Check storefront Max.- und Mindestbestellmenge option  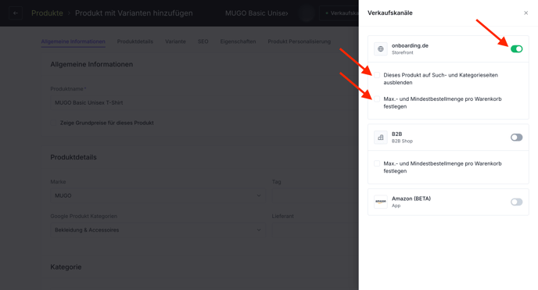377,99
